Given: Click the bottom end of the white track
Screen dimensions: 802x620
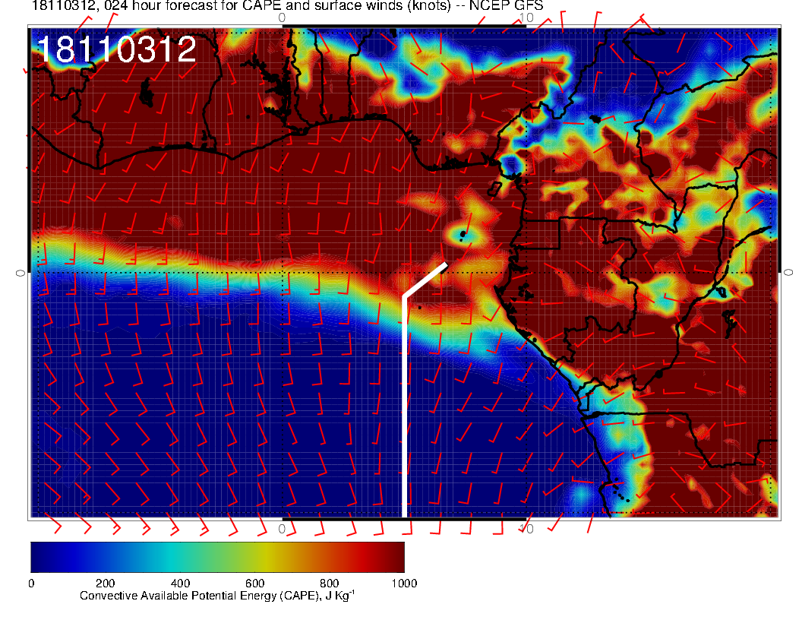Looking at the screenshot, I should [403, 515].
